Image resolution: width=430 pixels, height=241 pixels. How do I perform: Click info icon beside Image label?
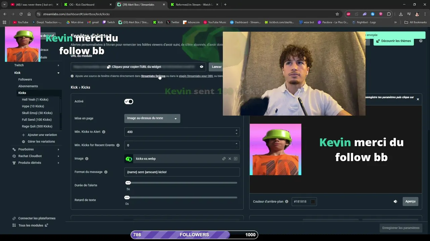[87, 159]
